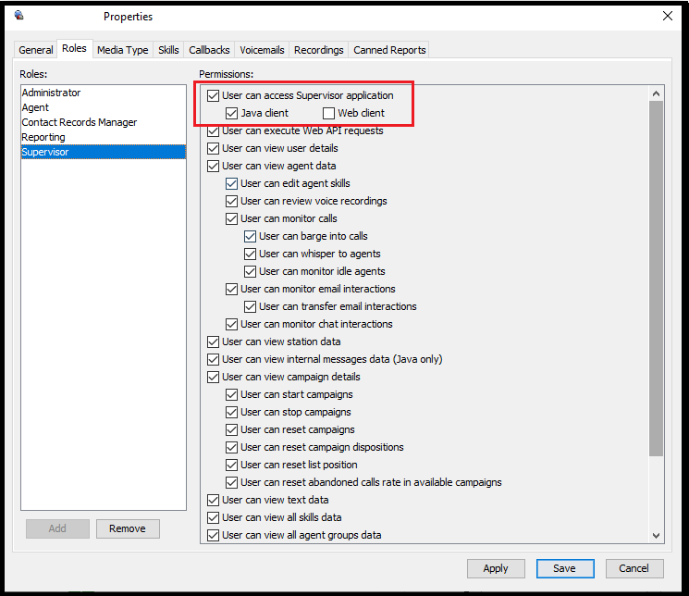Toggle User can edit agent skills
Image resolution: width=689 pixels, height=596 pixels.
pyautogui.click(x=231, y=183)
